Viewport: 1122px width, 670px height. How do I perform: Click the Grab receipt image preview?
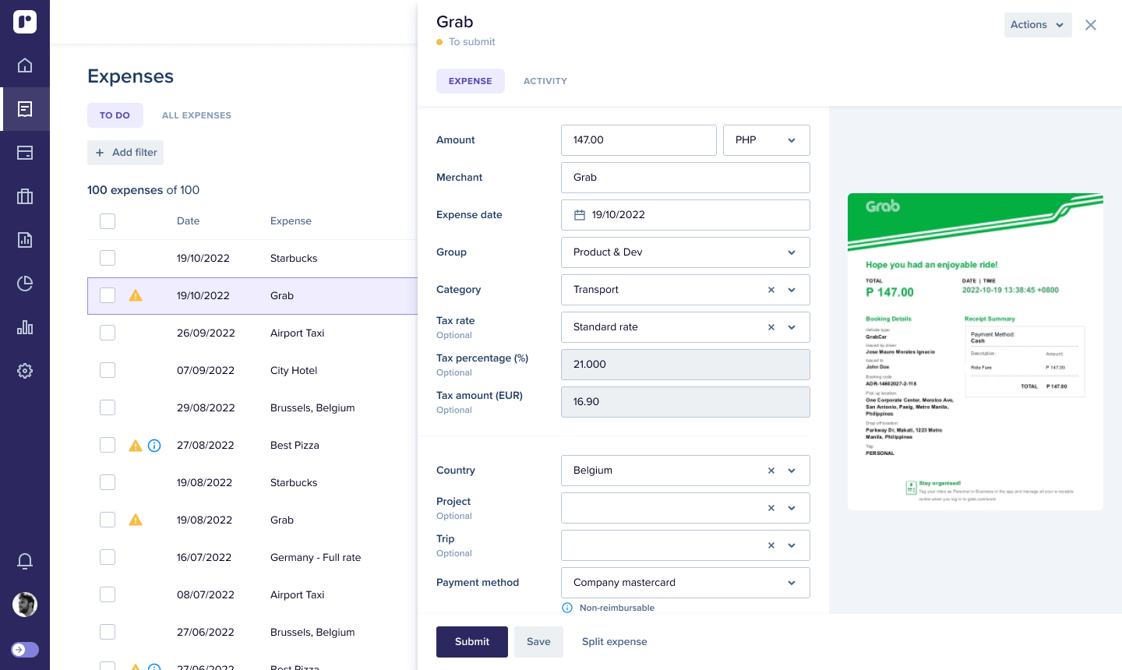tap(975, 351)
